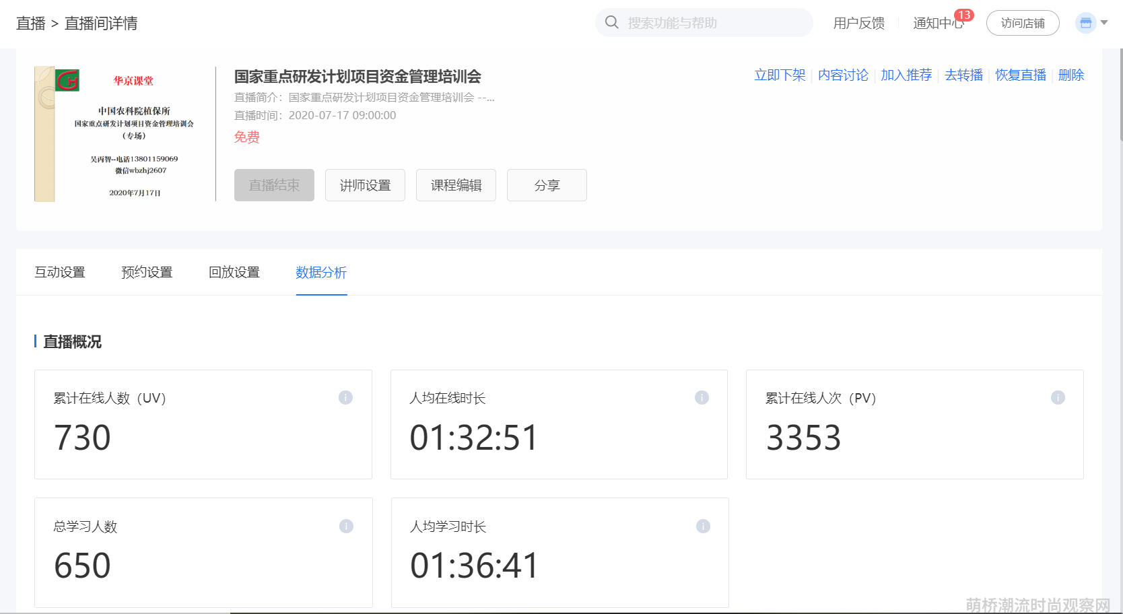The height and width of the screenshot is (614, 1123).
Task: Click the PV value 3353
Action: pos(804,438)
